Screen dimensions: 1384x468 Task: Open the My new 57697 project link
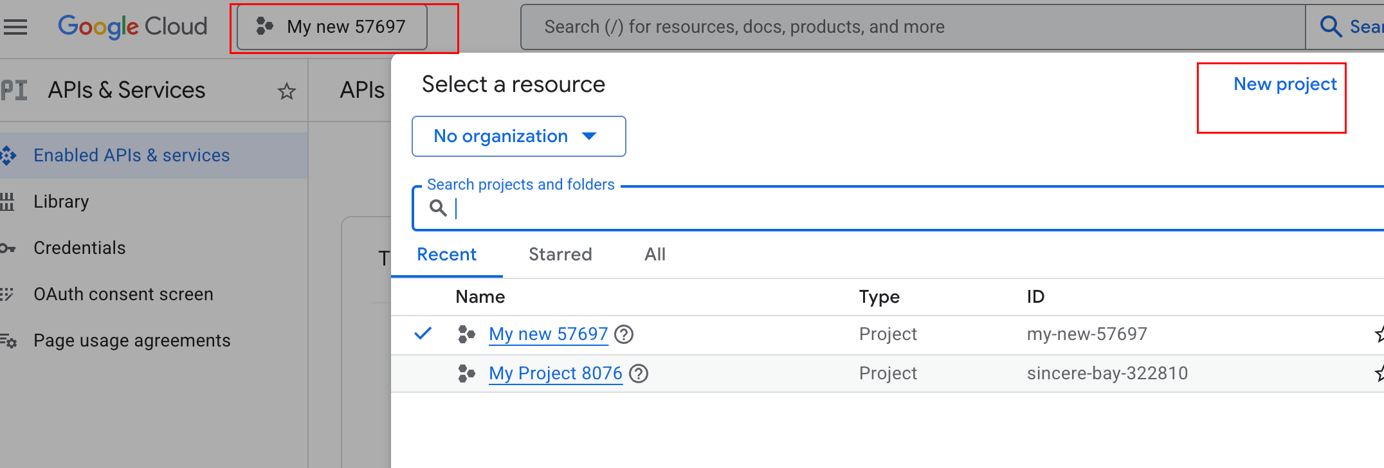click(x=548, y=334)
